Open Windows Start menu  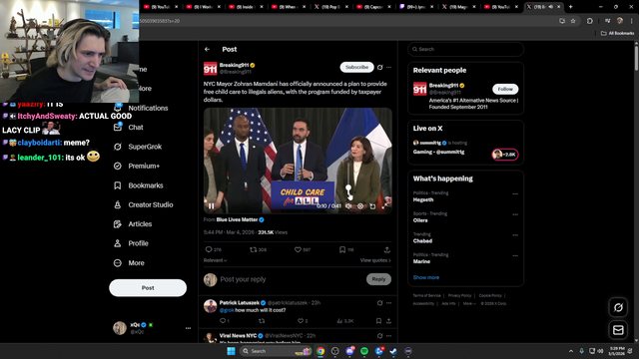[231, 351]
